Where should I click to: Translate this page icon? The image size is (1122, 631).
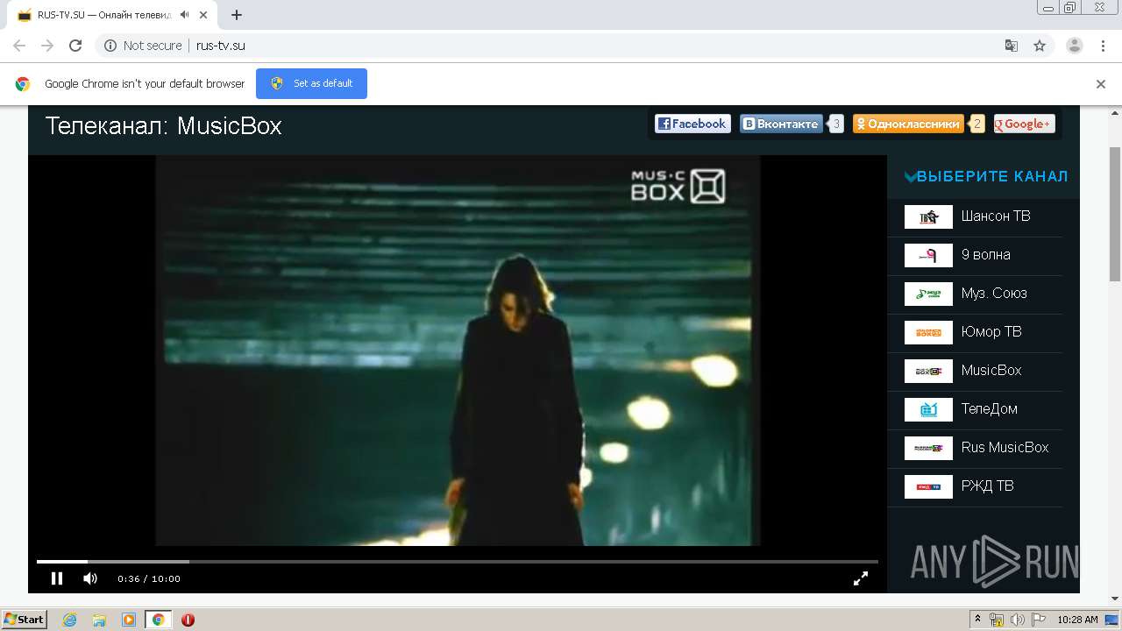click(1011, 46)
